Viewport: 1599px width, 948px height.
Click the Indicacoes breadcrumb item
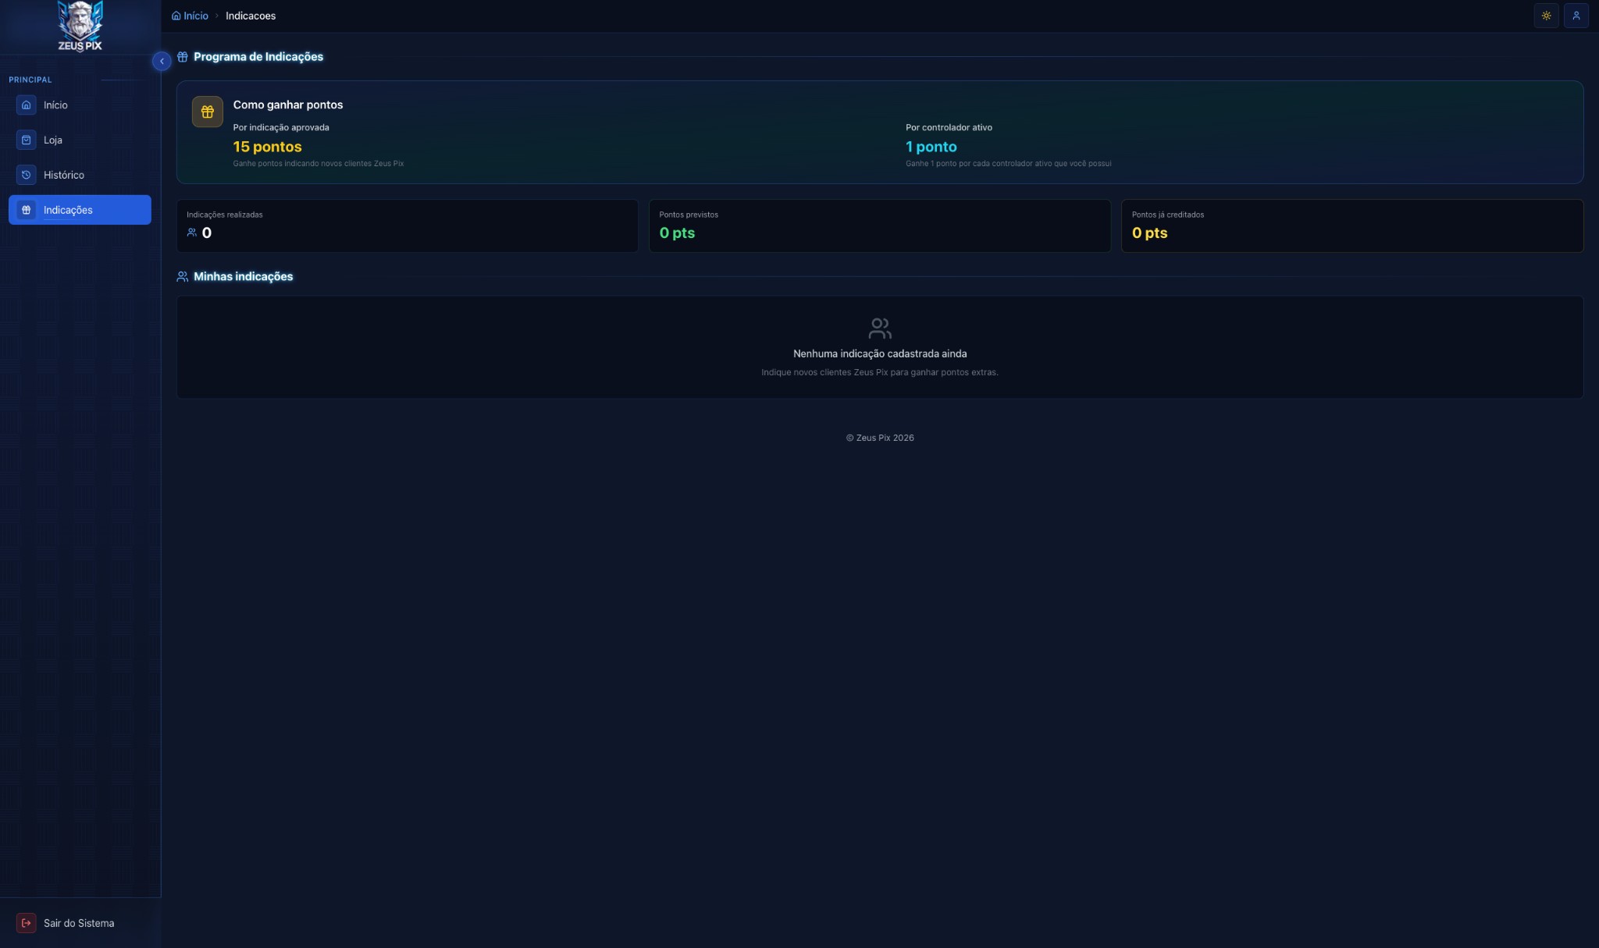coord(250,16)
